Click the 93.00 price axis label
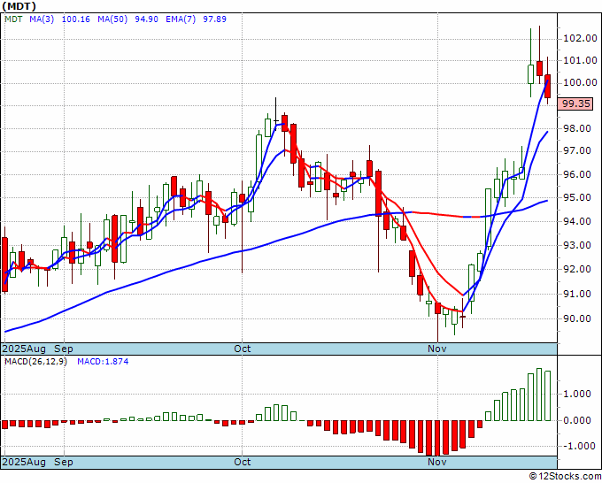 tap(577, 245)
